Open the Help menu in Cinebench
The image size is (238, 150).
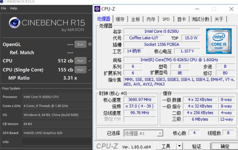[14, 8]
